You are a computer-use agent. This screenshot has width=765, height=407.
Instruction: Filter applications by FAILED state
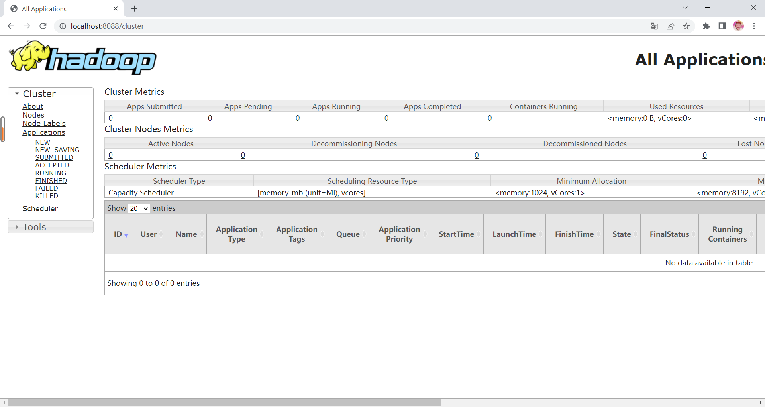coord(47,188)
